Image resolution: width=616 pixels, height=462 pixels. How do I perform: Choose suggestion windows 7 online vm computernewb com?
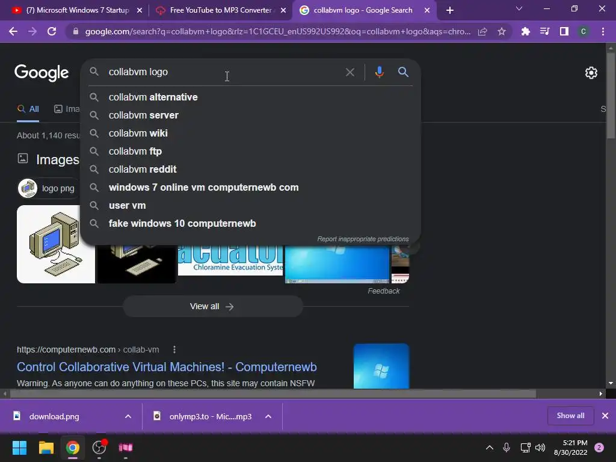click(x=251, y=188)
